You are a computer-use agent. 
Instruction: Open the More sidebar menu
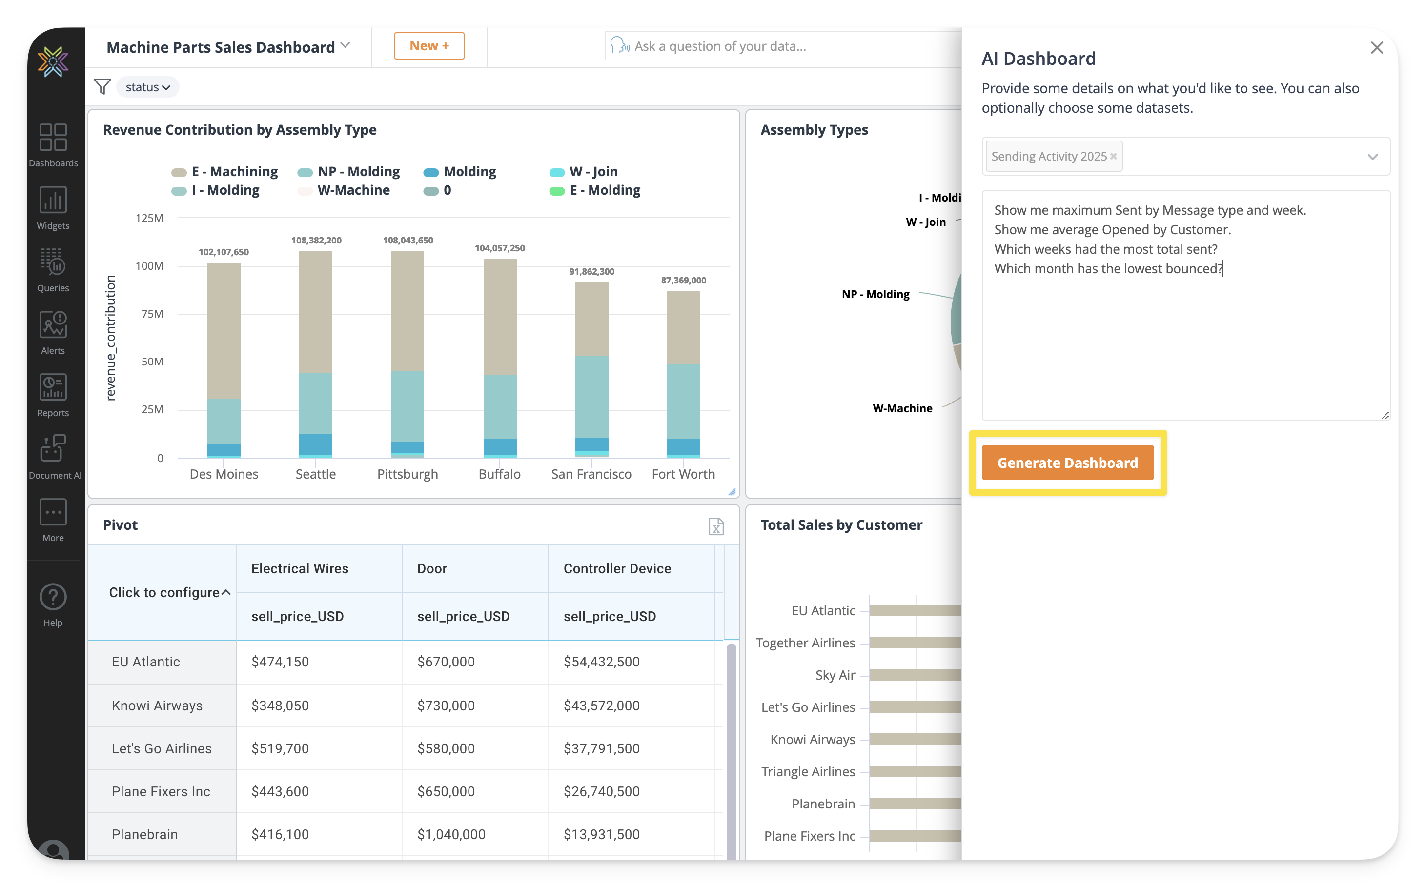coord(53,513)
